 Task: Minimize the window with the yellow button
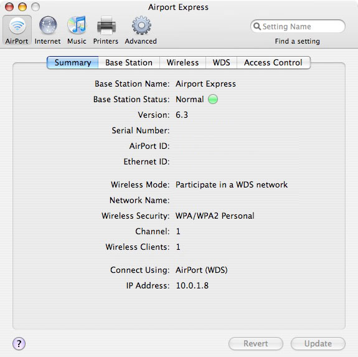click(22, 7)
